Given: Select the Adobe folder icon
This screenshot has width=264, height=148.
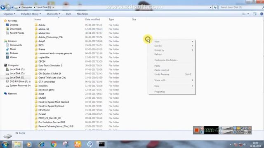Looking at the screenshot, I should coord(36,25).
